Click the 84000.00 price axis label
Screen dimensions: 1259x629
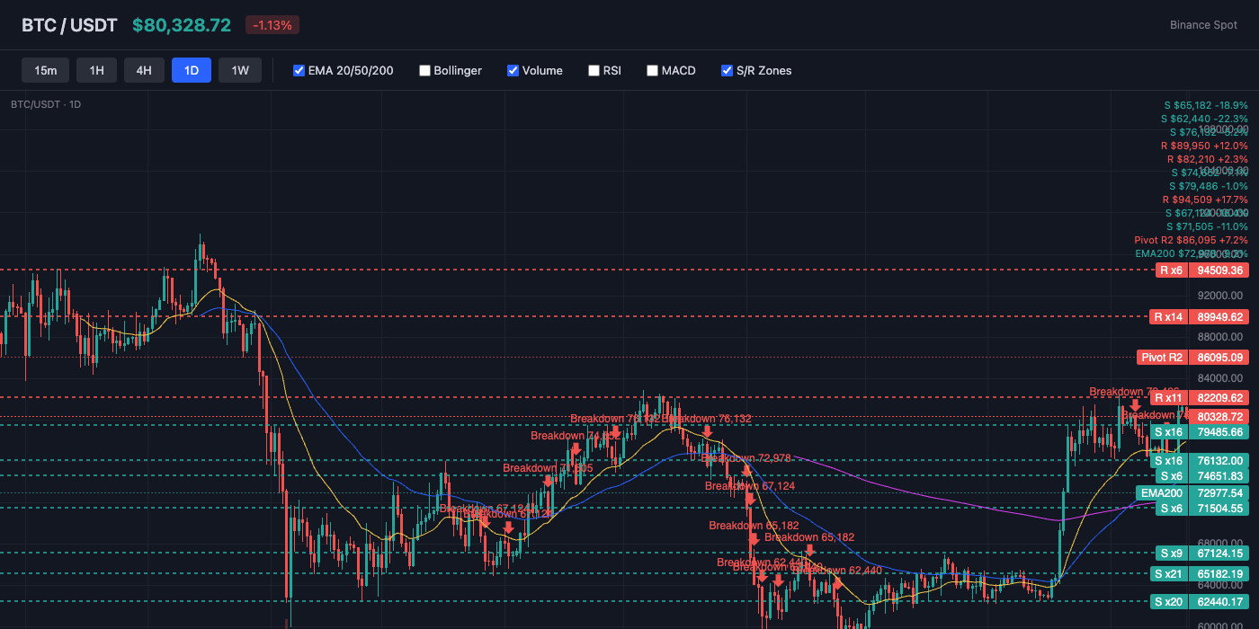point(1220,378)
